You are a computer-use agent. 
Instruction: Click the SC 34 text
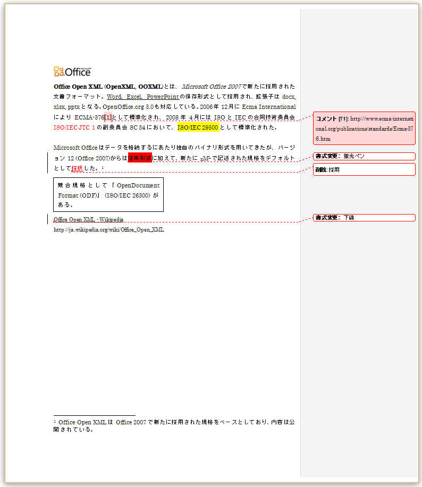tap(137, 127)
